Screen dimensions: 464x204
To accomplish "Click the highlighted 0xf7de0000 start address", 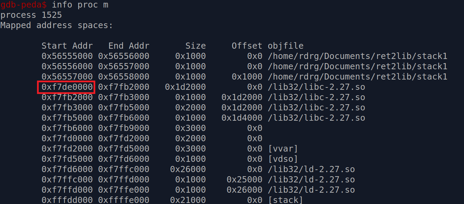I will 67,87.
